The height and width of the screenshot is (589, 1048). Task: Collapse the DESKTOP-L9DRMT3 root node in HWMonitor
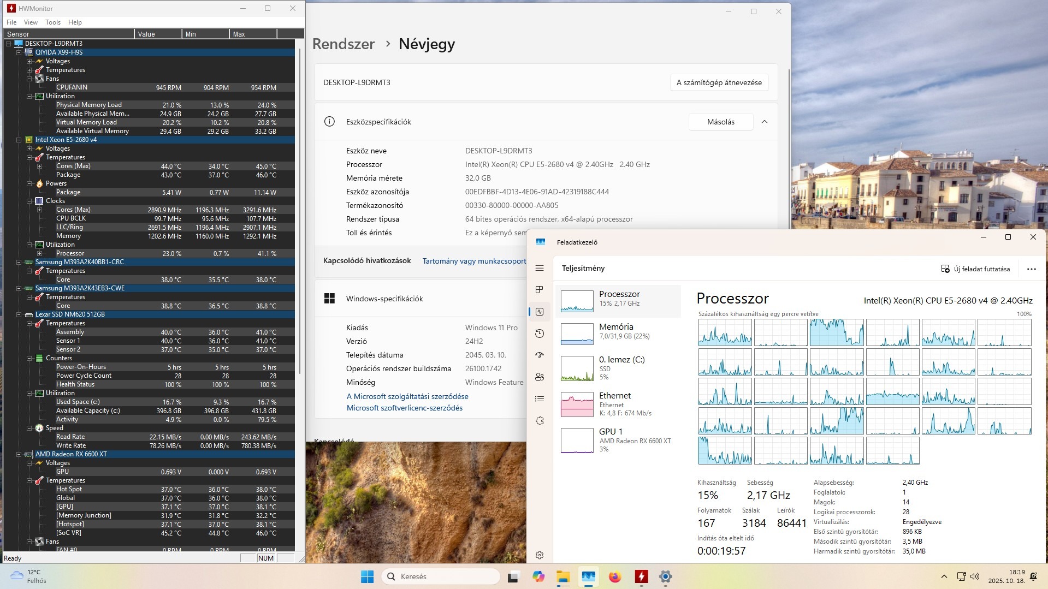pos(8,44)
